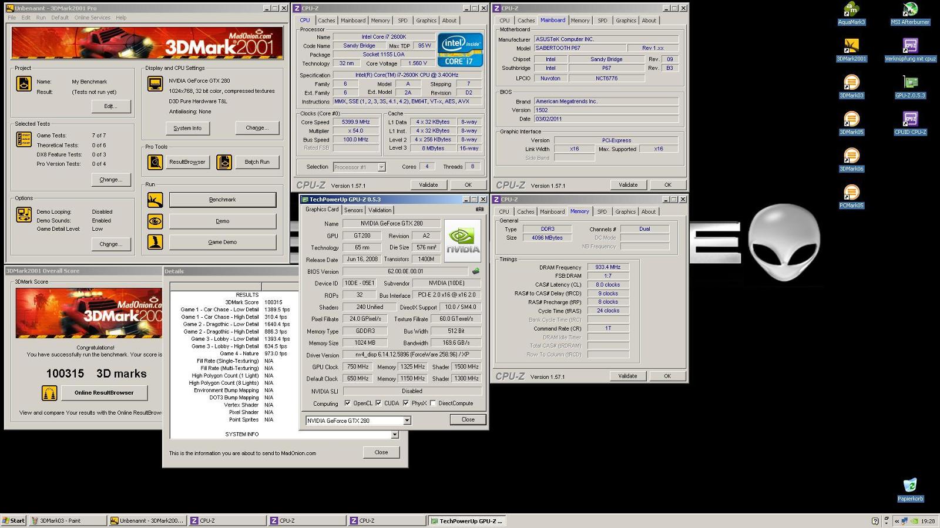Click the GPU-Z BIOS save chip icon

[x=476, y=271]
